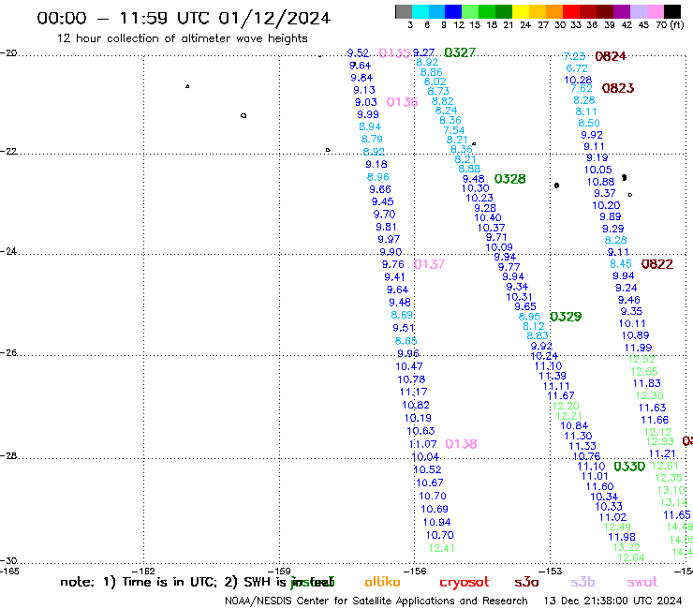Select the green time label 0330
The width and height of the screenshot is (693, 609).
[x=629, y=467]
